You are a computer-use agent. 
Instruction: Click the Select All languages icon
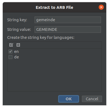(11, 45)
